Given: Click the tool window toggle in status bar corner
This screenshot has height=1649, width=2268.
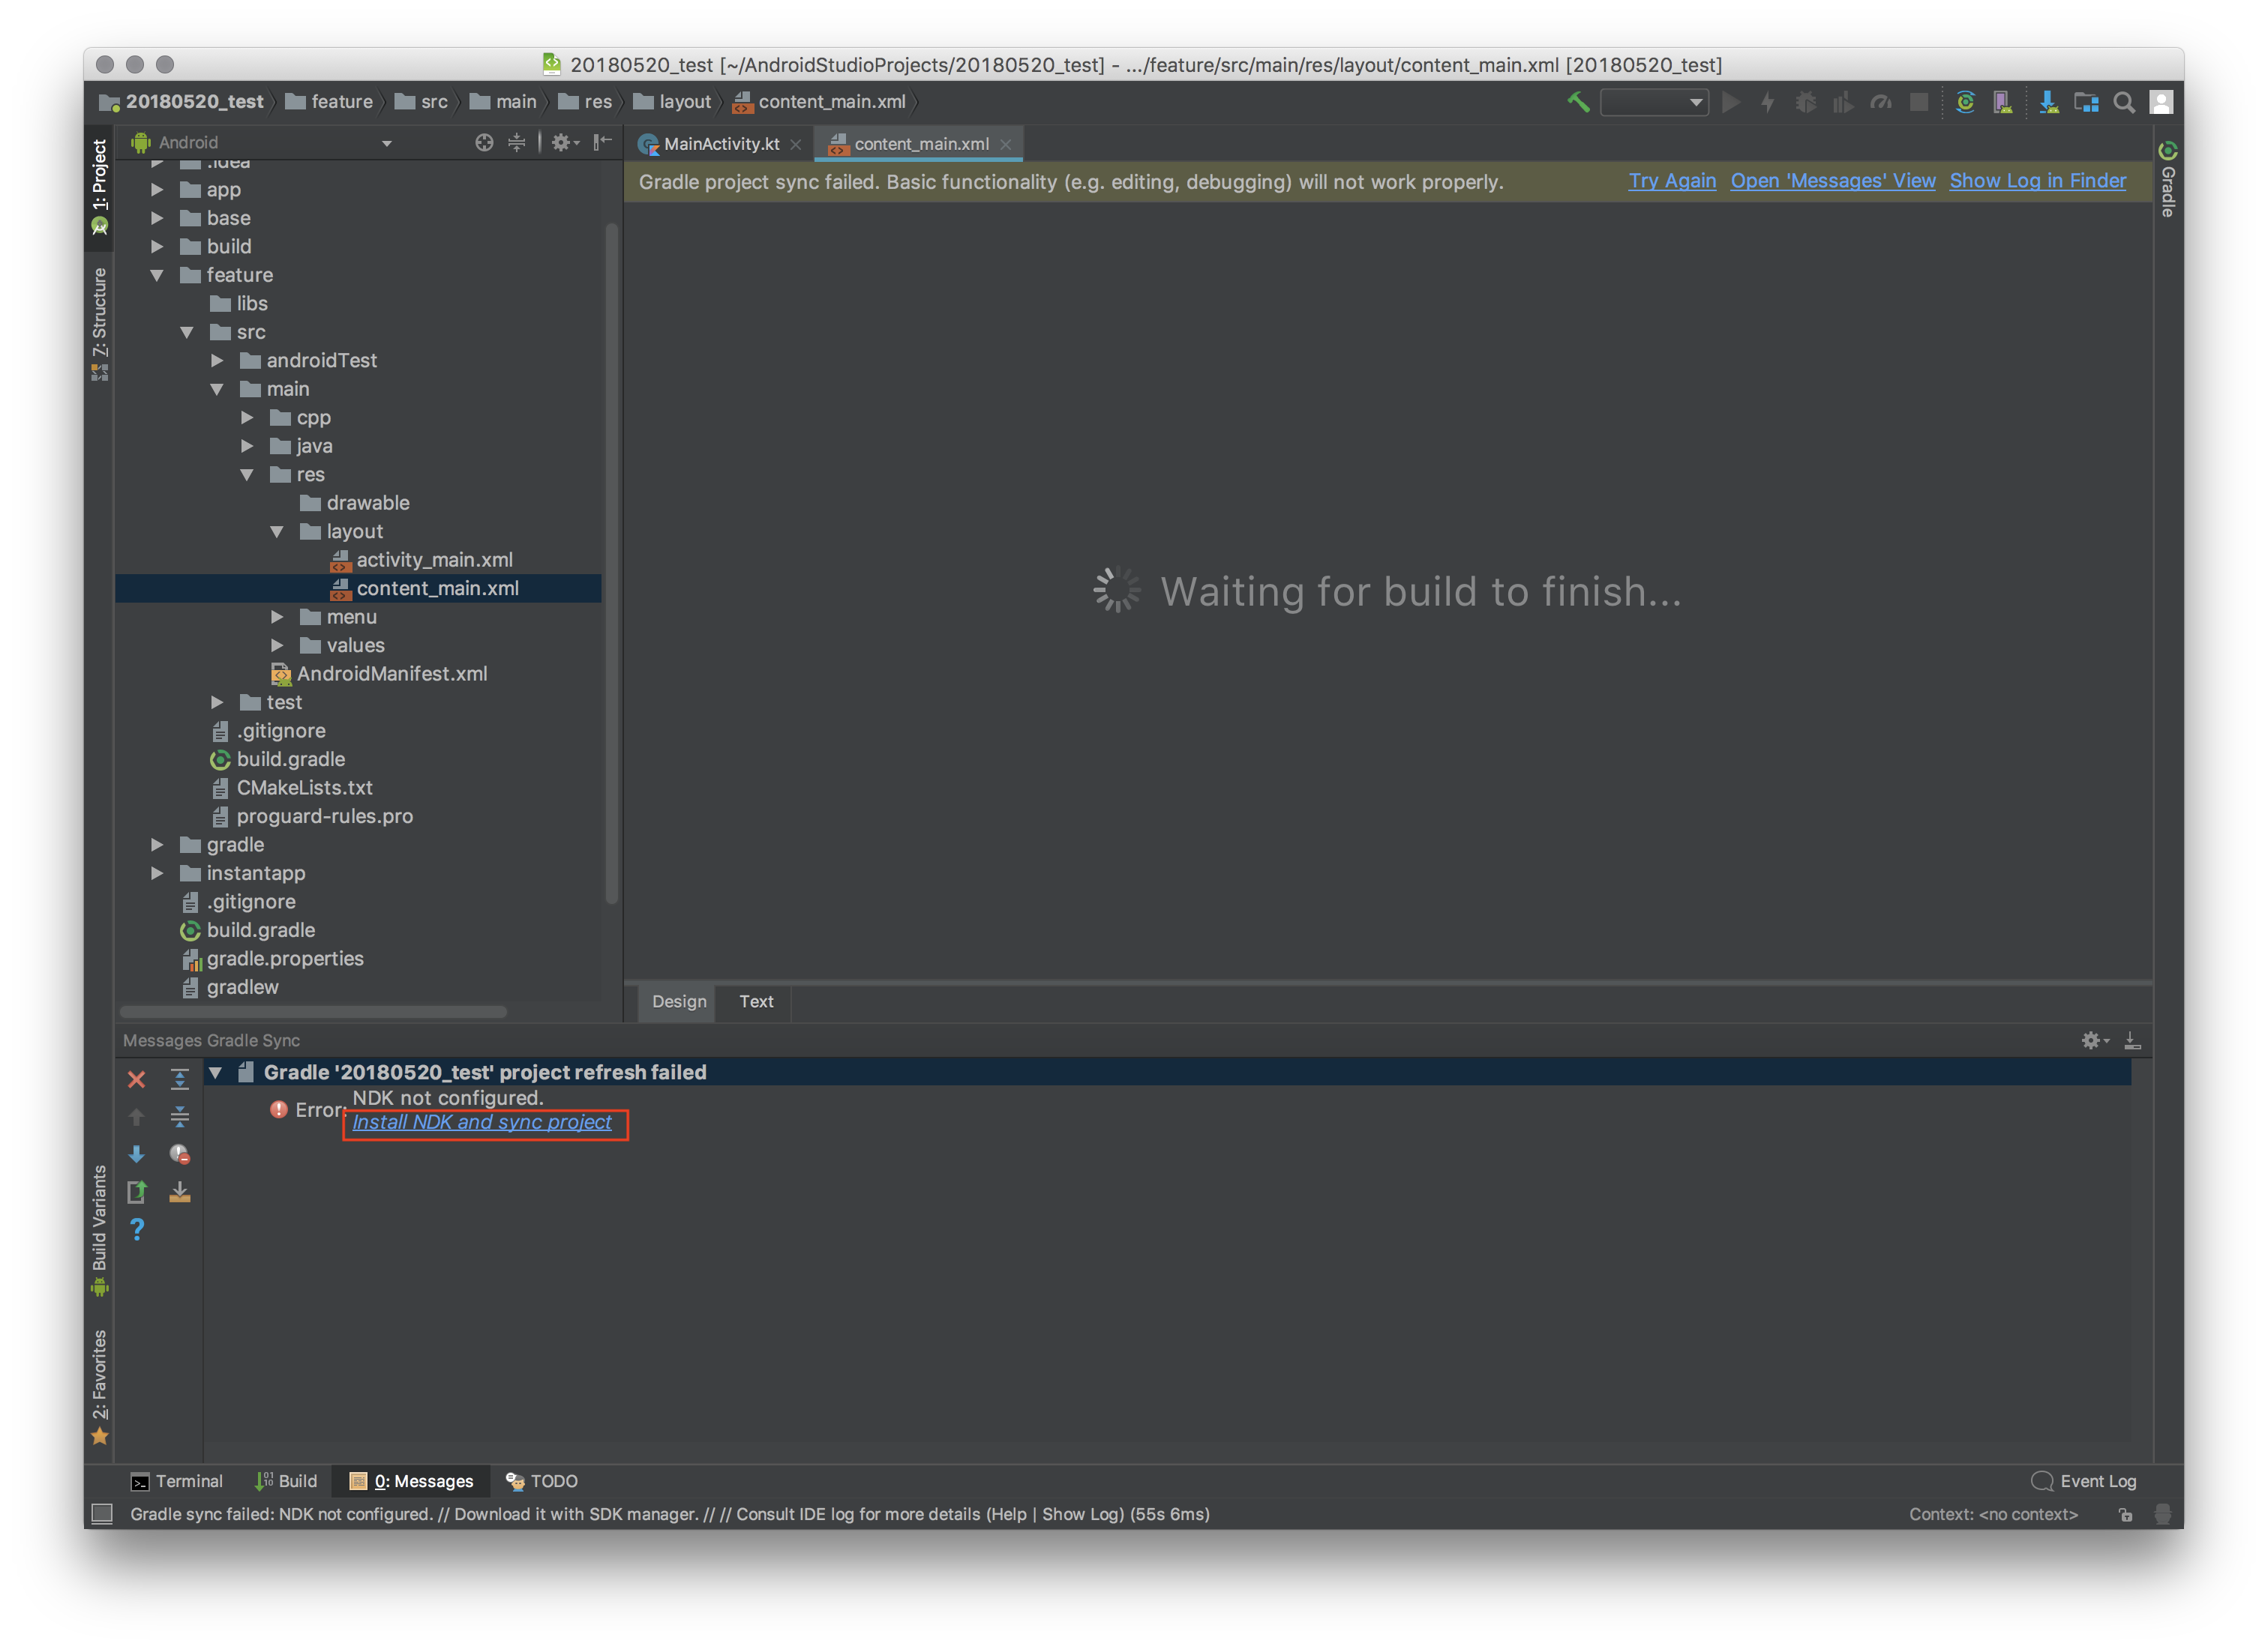Looking at the screenshot, I should tap(102, 1513).
